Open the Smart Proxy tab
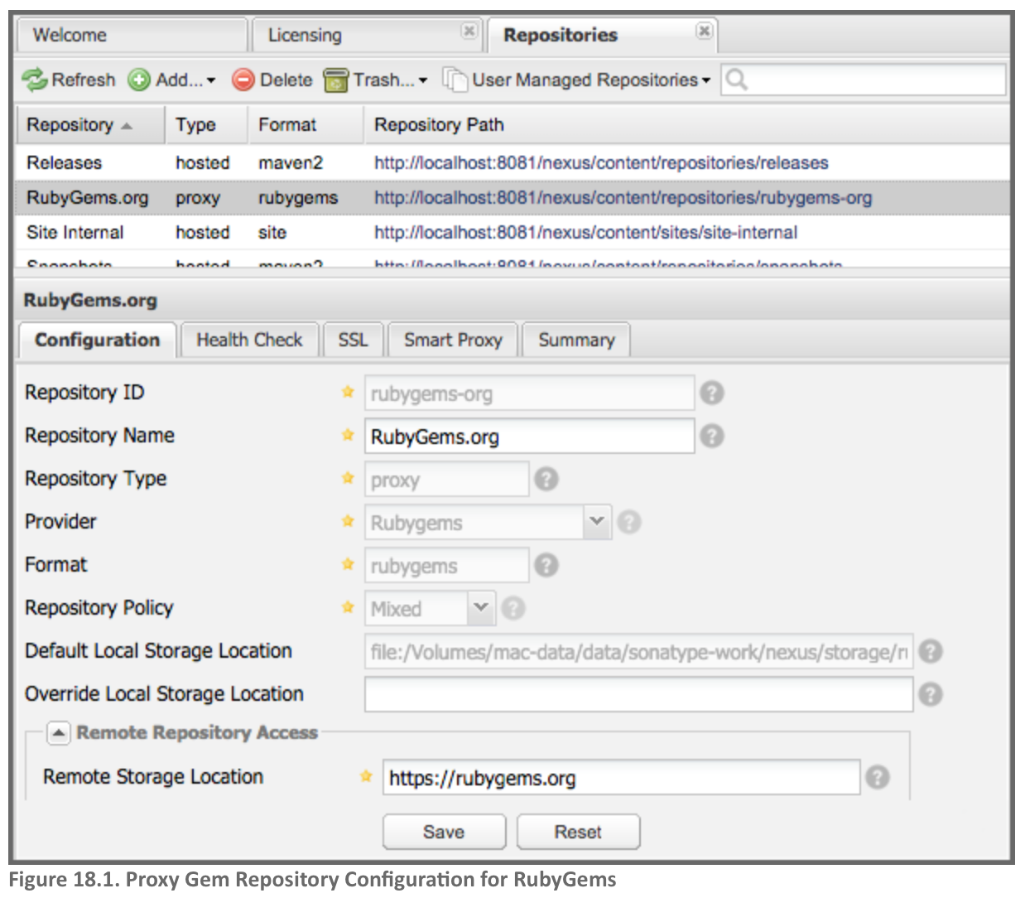Screen dimensions: 1025x898 pos(453,340)
